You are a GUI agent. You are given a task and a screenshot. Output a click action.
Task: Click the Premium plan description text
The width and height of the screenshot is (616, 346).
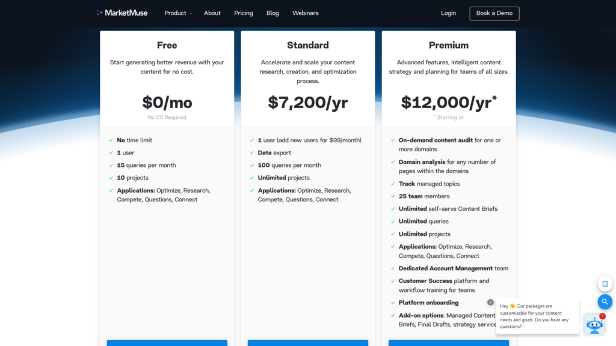pos(449,67)
